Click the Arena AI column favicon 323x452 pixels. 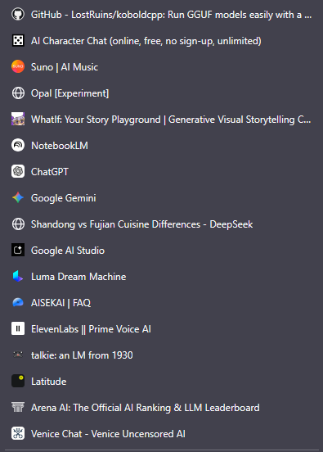point(18,407)
